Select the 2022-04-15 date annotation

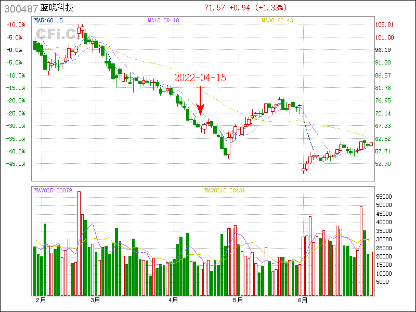(x=200, y=77)
